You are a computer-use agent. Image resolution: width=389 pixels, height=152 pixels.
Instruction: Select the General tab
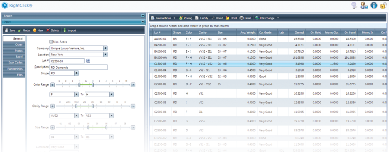click(x=14, y=39)
